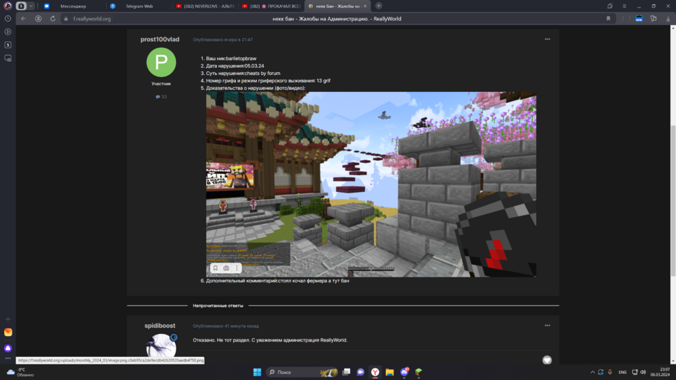Open the Alice assistant sidebar icon
This screenshot has height=380, width=676.
coord(7,348)
